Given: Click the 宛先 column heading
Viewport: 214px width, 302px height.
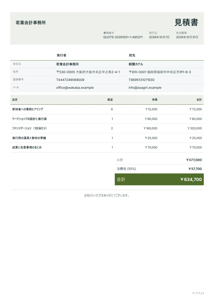Looking at the screenshot, I should 132,55.
